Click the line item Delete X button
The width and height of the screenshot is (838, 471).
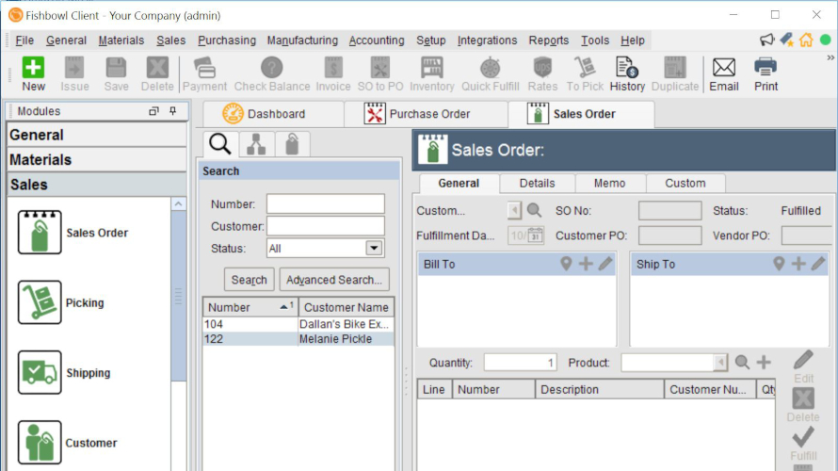[803, 405]
